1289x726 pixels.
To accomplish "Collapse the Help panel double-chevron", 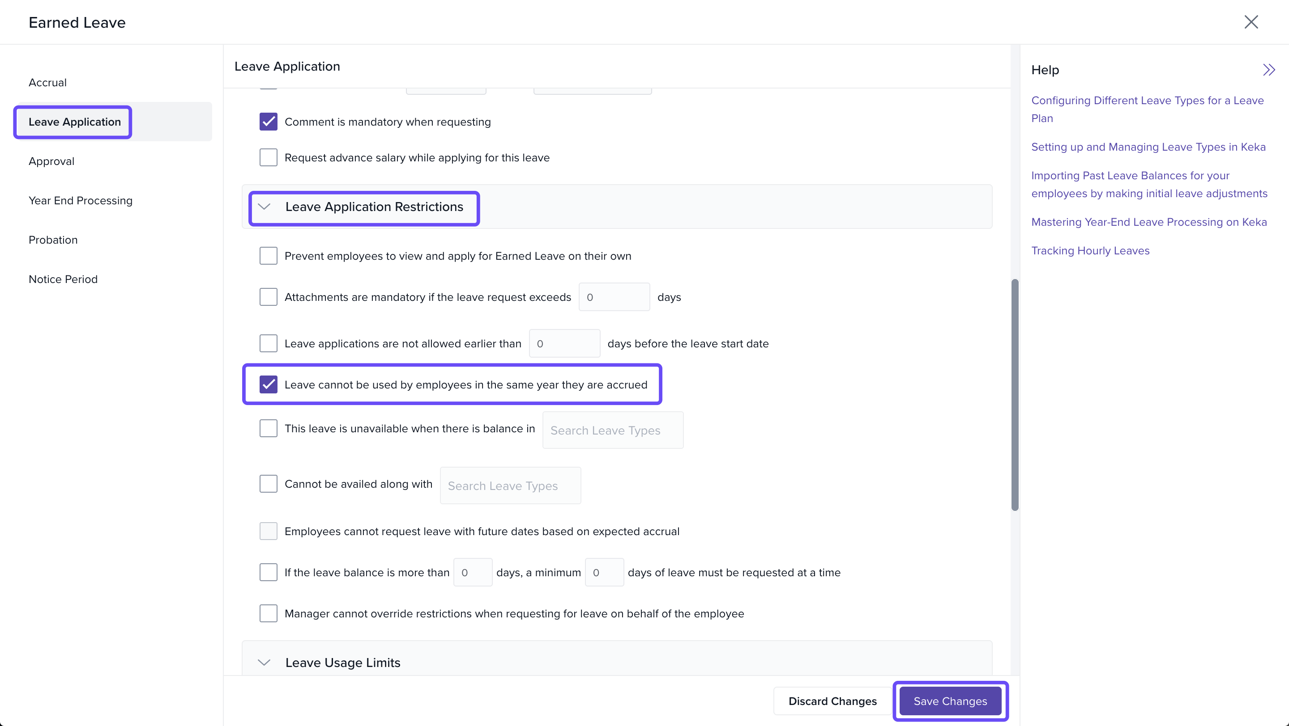I will coord(1268,70).
